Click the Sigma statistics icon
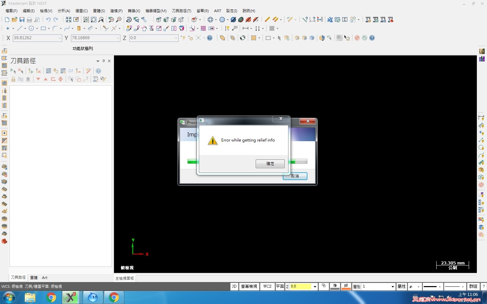The width and height of the screenshot is (487, 304). pos(345,20)
